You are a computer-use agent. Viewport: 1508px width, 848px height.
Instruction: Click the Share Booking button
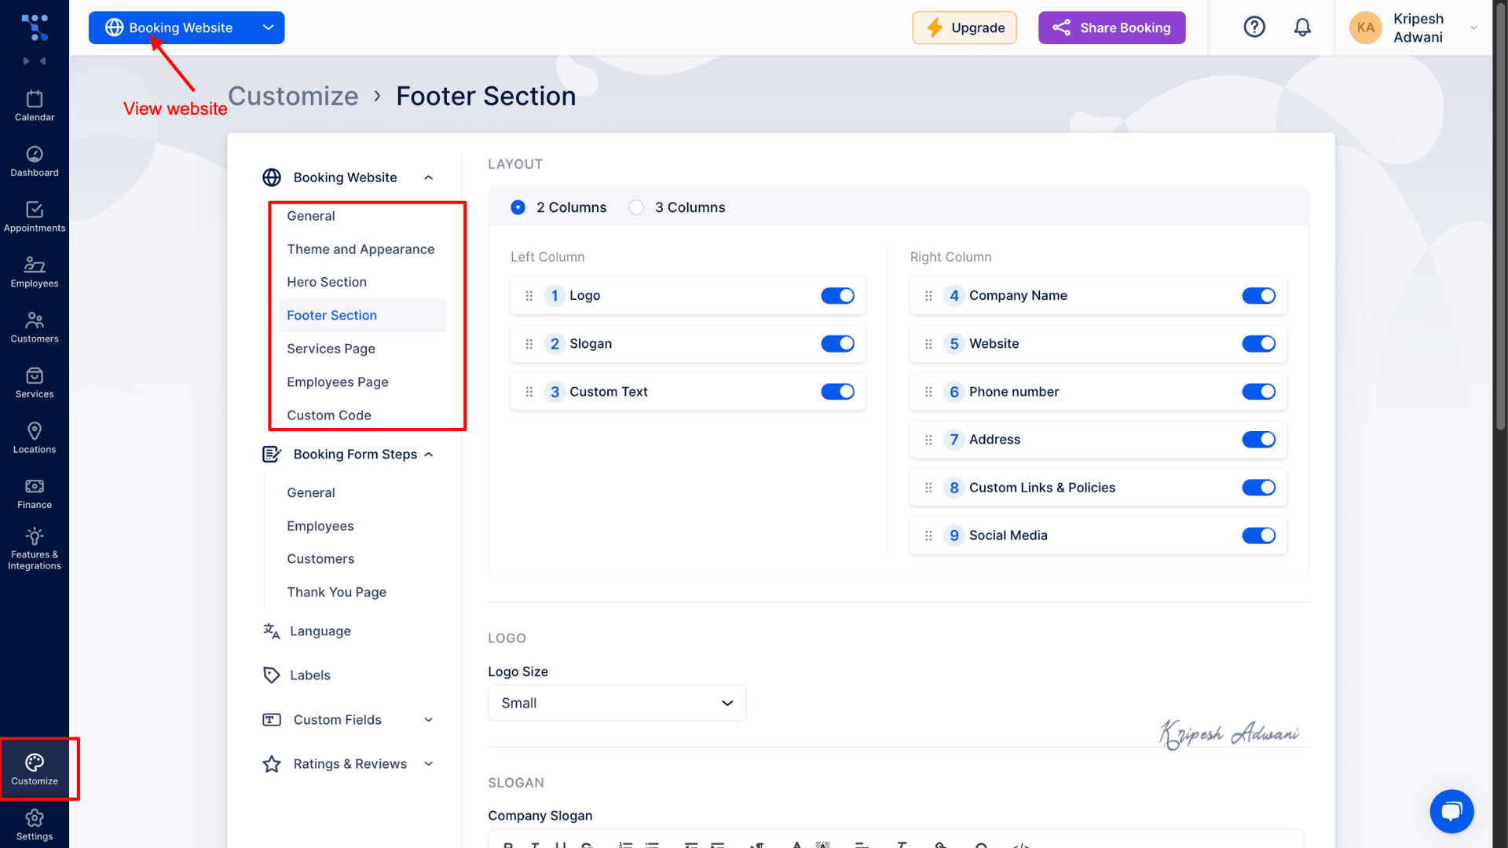[1111, 27]
